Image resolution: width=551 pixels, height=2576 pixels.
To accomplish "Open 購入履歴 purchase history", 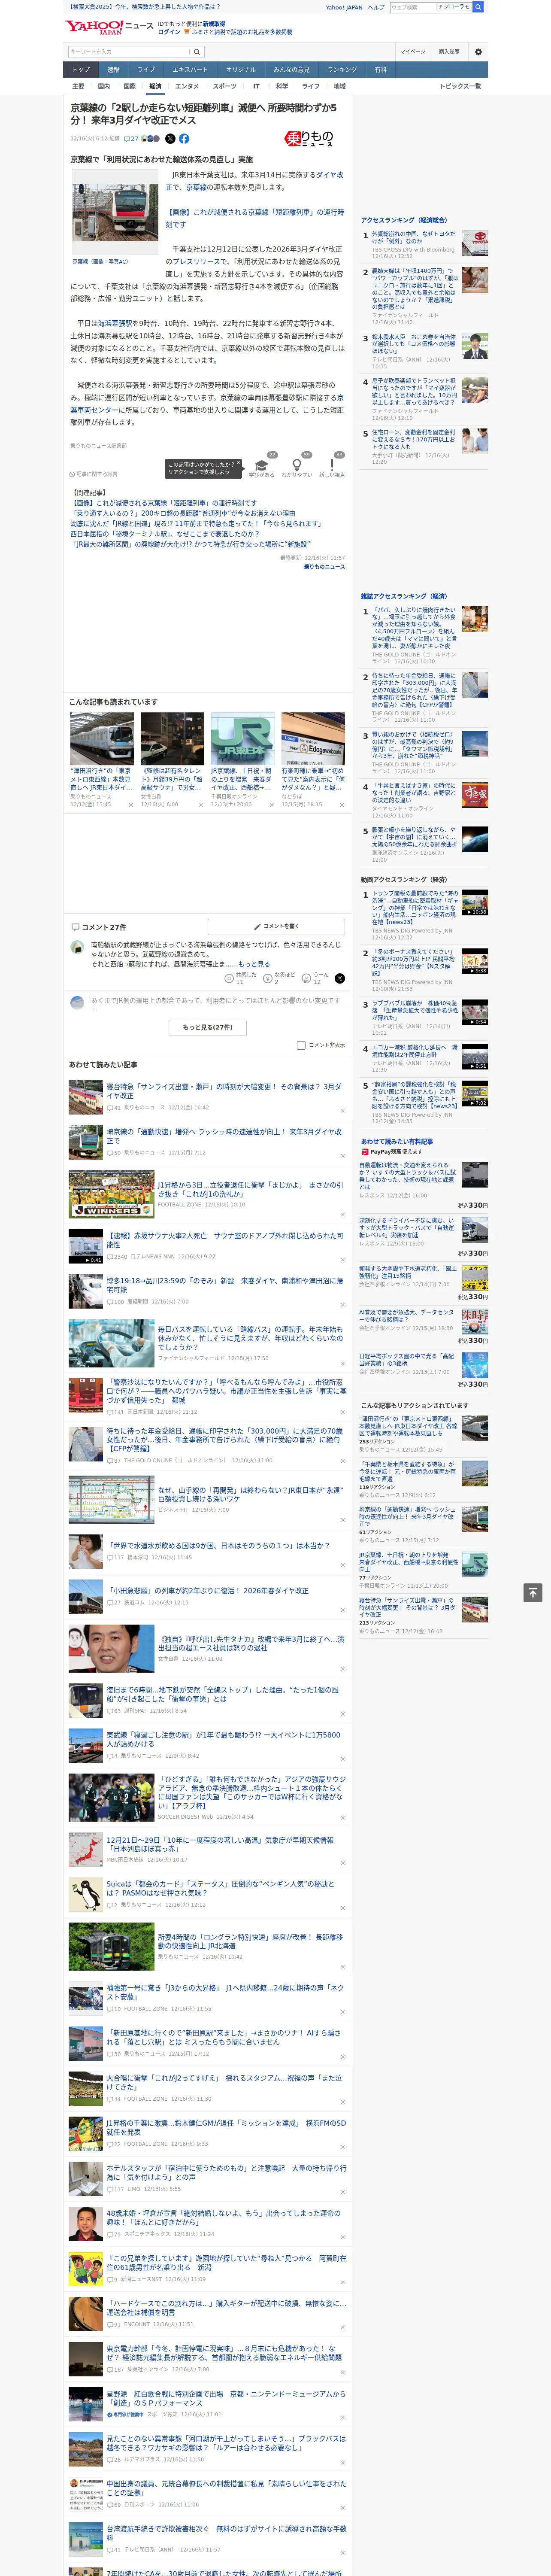I will 449,52.
